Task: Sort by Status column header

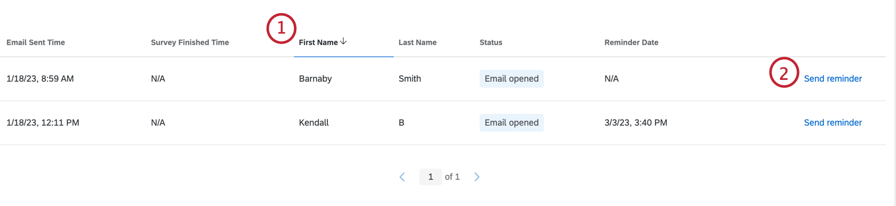Action: click(x=491, y=43)
